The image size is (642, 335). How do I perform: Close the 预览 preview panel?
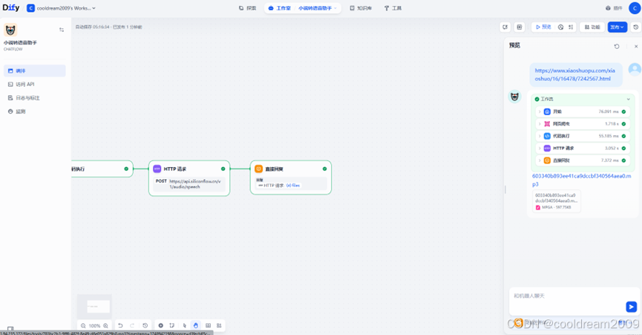[x=636, y=46]
